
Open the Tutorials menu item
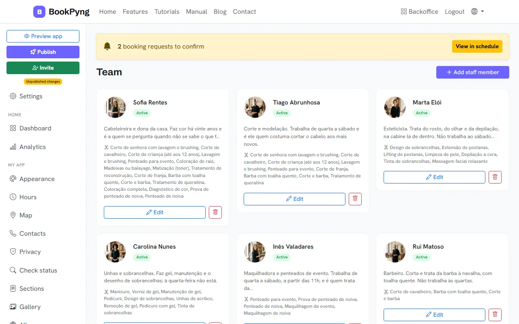click(x=167, y=11)
